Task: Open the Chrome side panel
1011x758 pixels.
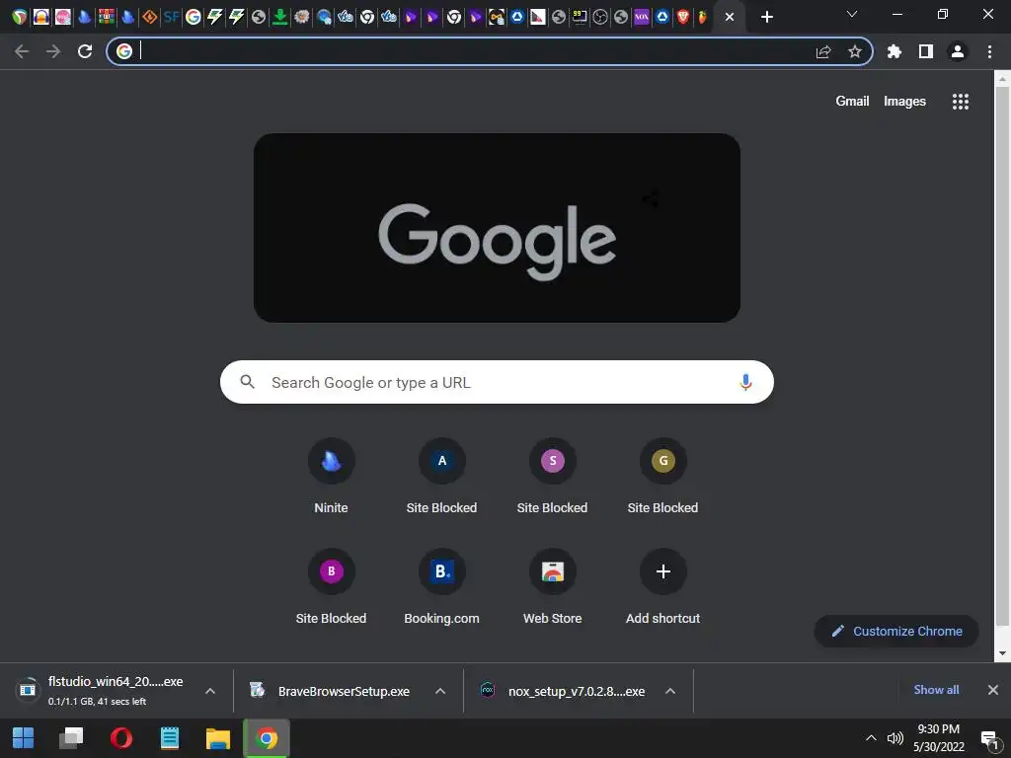Action: (x=926, y=51)
